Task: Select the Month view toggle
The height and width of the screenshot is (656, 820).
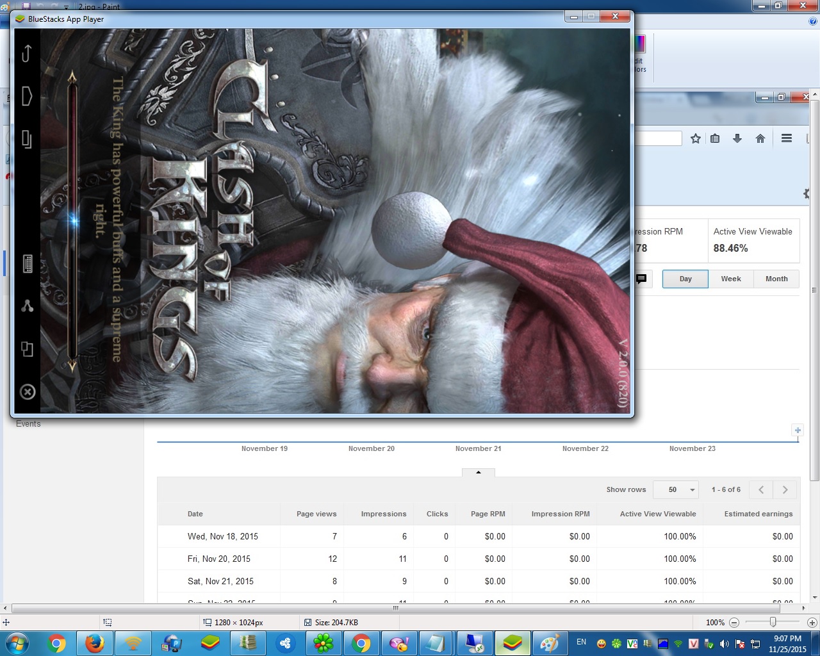Action: pos(776,279)
